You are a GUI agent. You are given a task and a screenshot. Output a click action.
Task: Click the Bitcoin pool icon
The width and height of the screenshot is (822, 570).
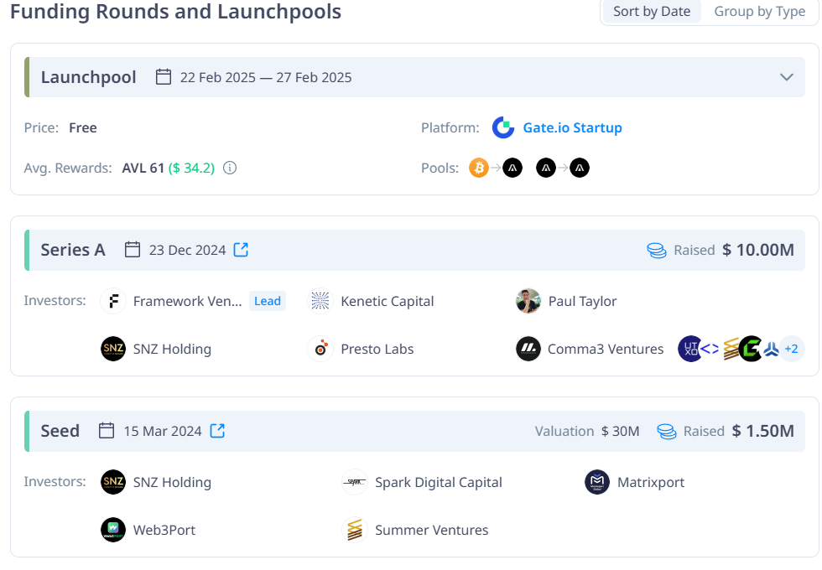(479, 168)
